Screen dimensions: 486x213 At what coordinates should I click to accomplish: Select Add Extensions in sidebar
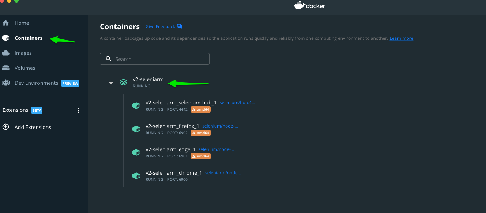(33, 127)
